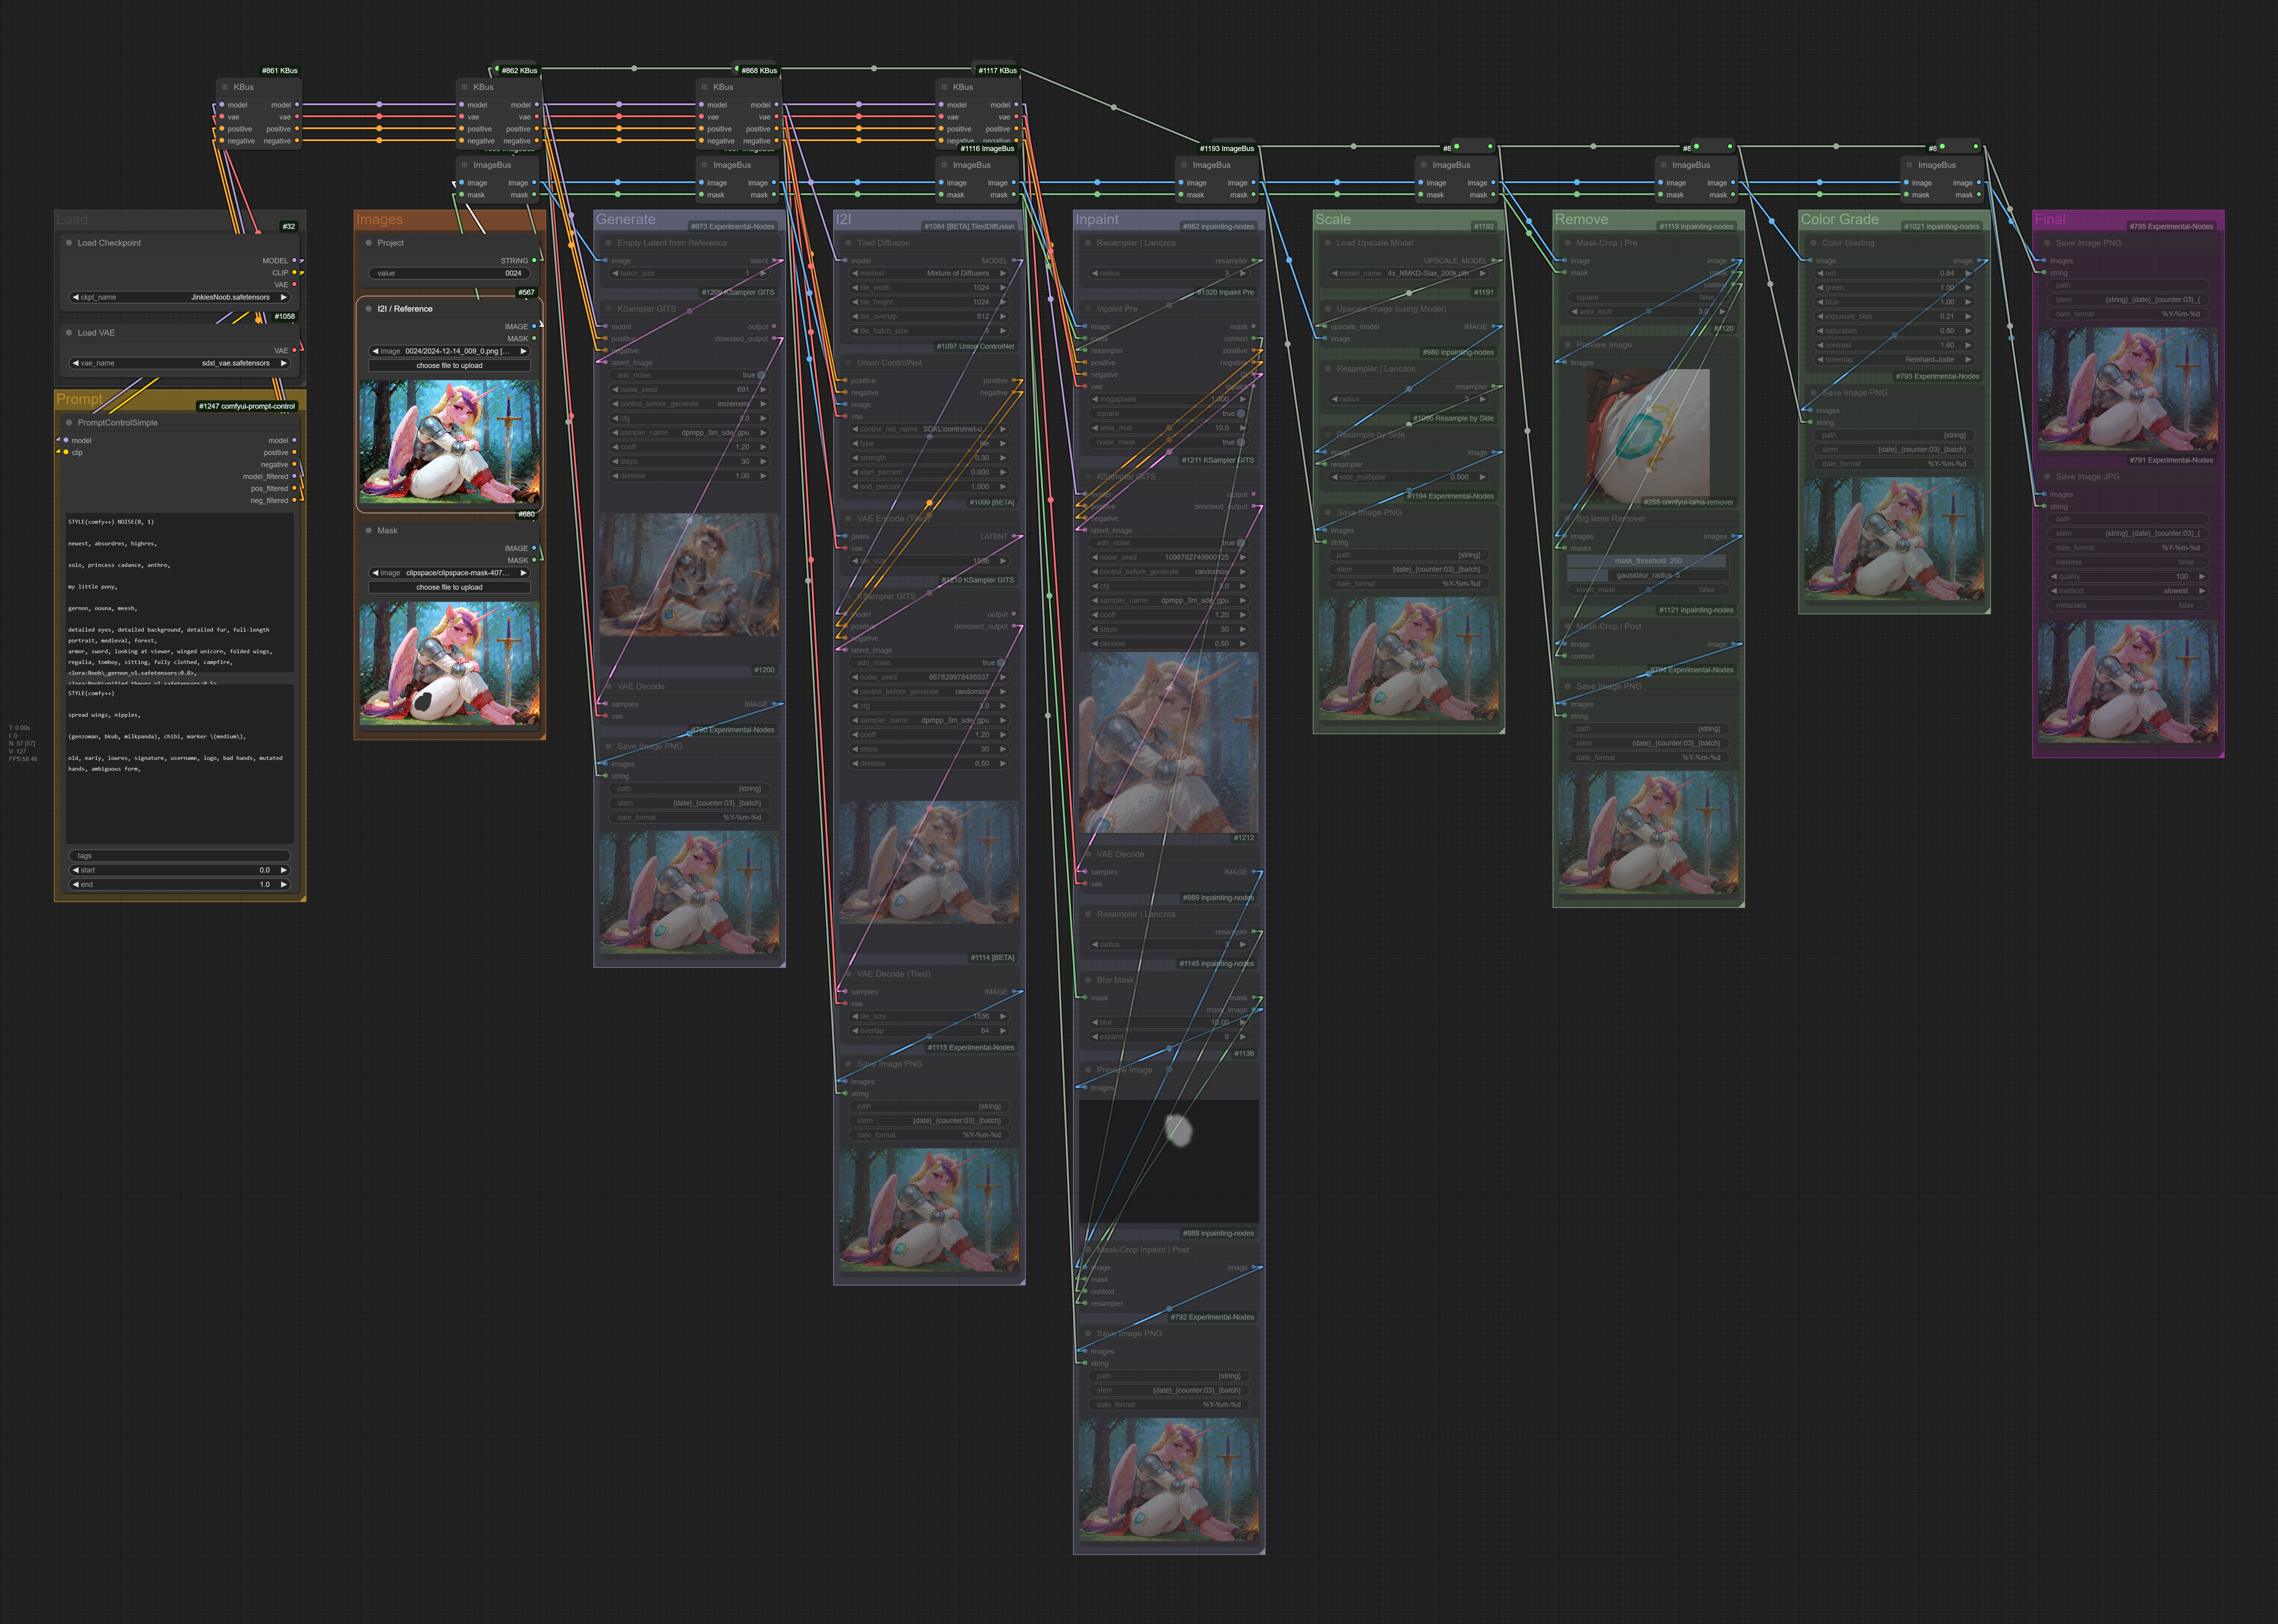Toggle invert_mask in Big lama Remover
This screenshot has height=1624, width=2278.
[1648, 590]
